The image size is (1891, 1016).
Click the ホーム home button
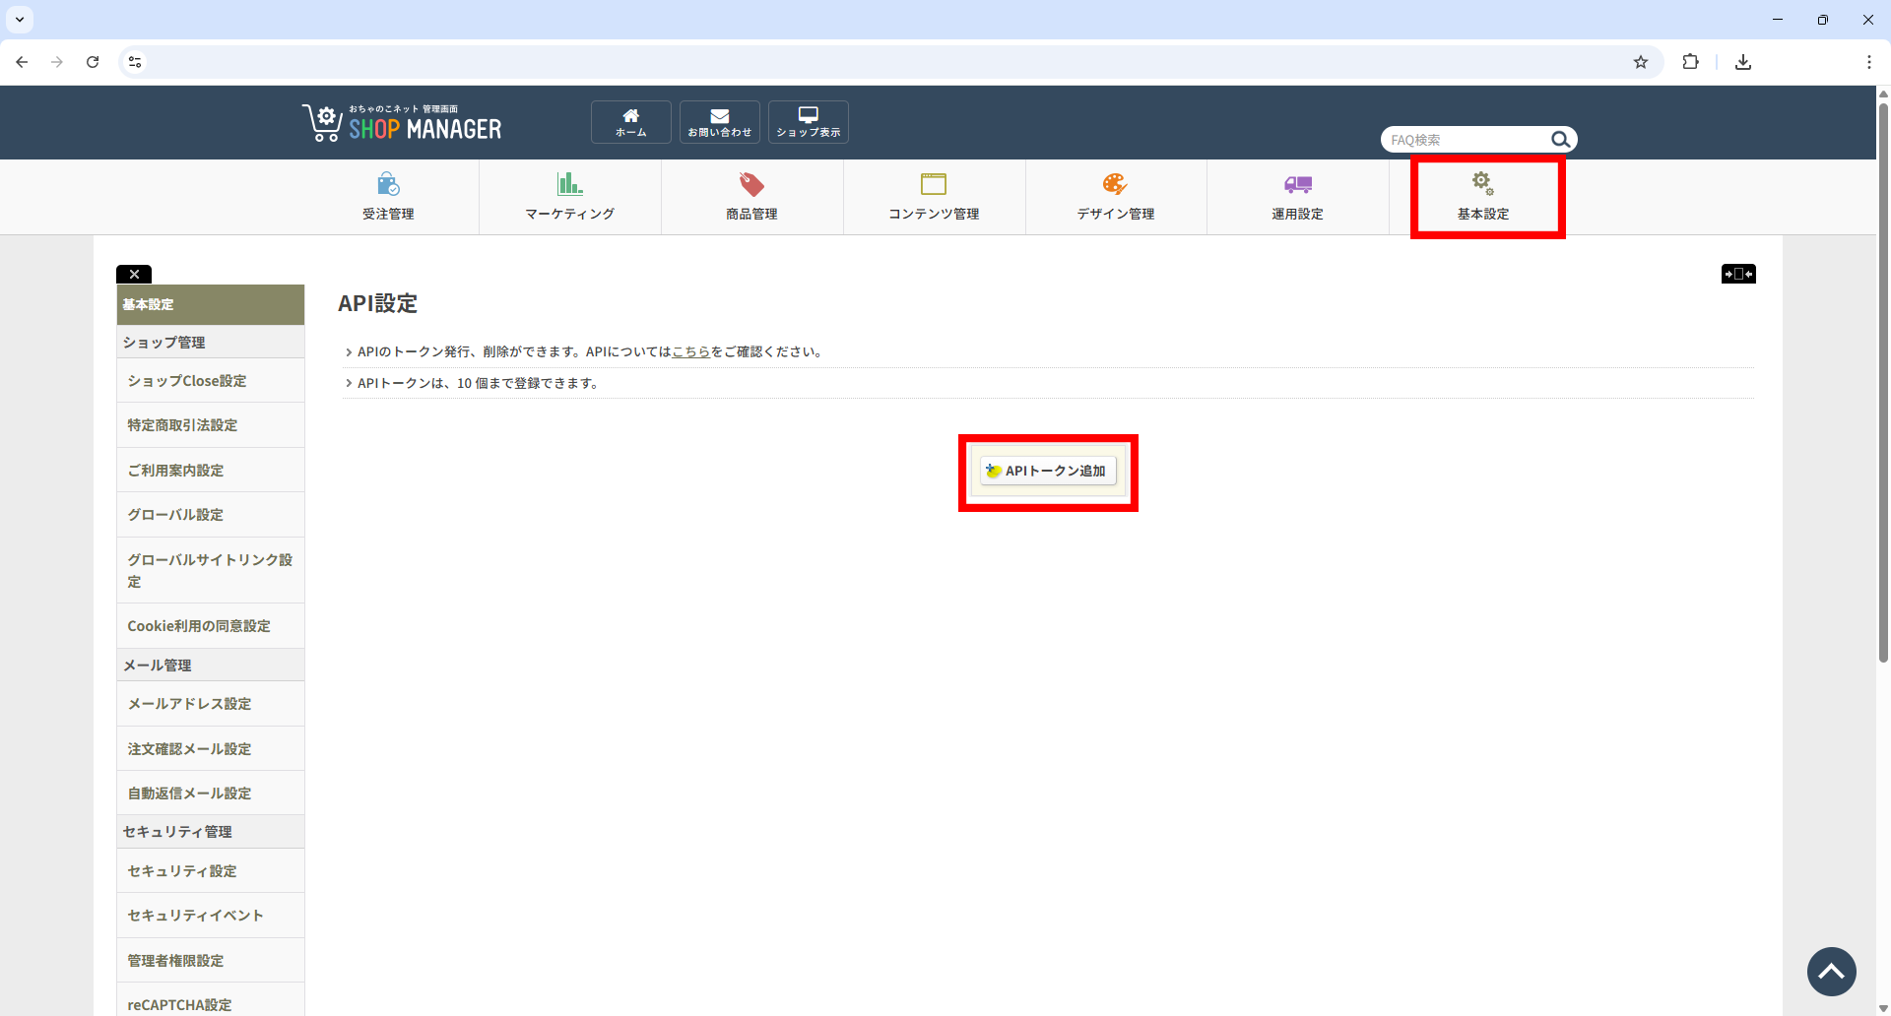pos(631,122)
